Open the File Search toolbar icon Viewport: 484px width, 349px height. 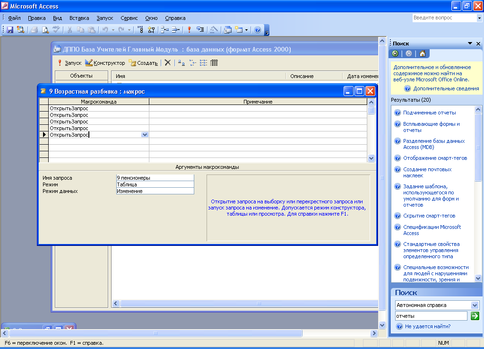tap(21, 30)
